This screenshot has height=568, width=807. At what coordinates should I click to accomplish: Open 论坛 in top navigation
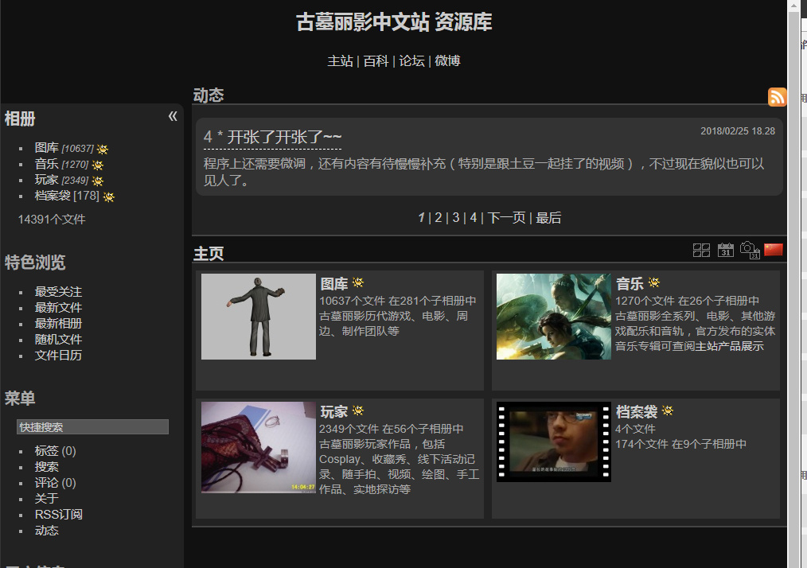point(411,61)
